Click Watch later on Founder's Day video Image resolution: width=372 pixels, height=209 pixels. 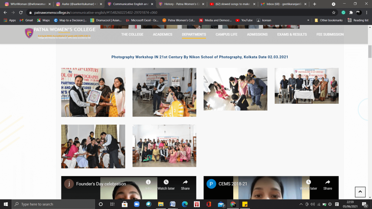tap(166, 185)
